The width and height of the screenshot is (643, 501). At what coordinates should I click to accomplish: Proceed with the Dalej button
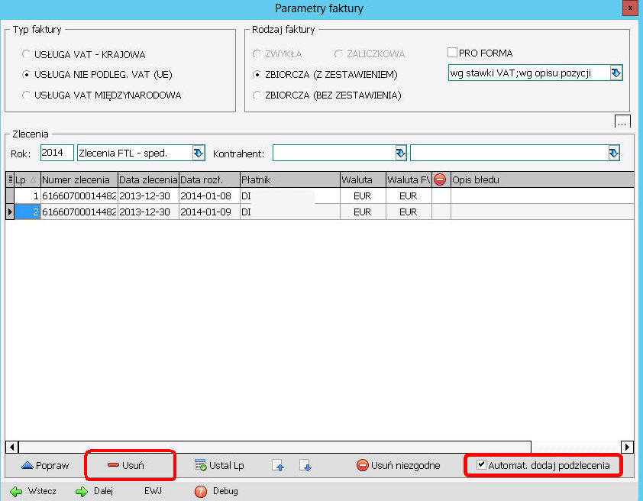tap(95, 491)
